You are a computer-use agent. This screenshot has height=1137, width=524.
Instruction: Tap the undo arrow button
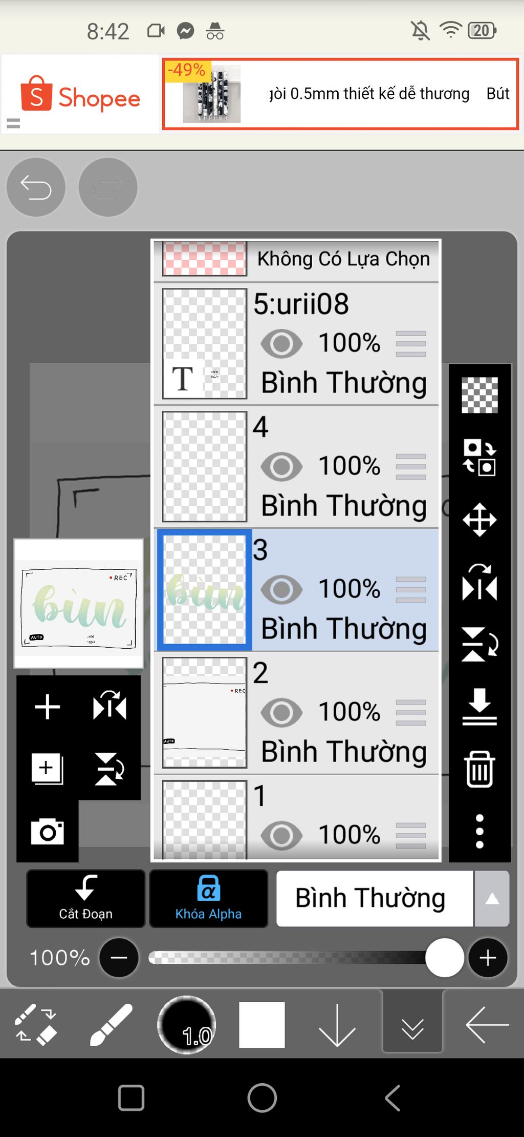(x=36, y=187)
